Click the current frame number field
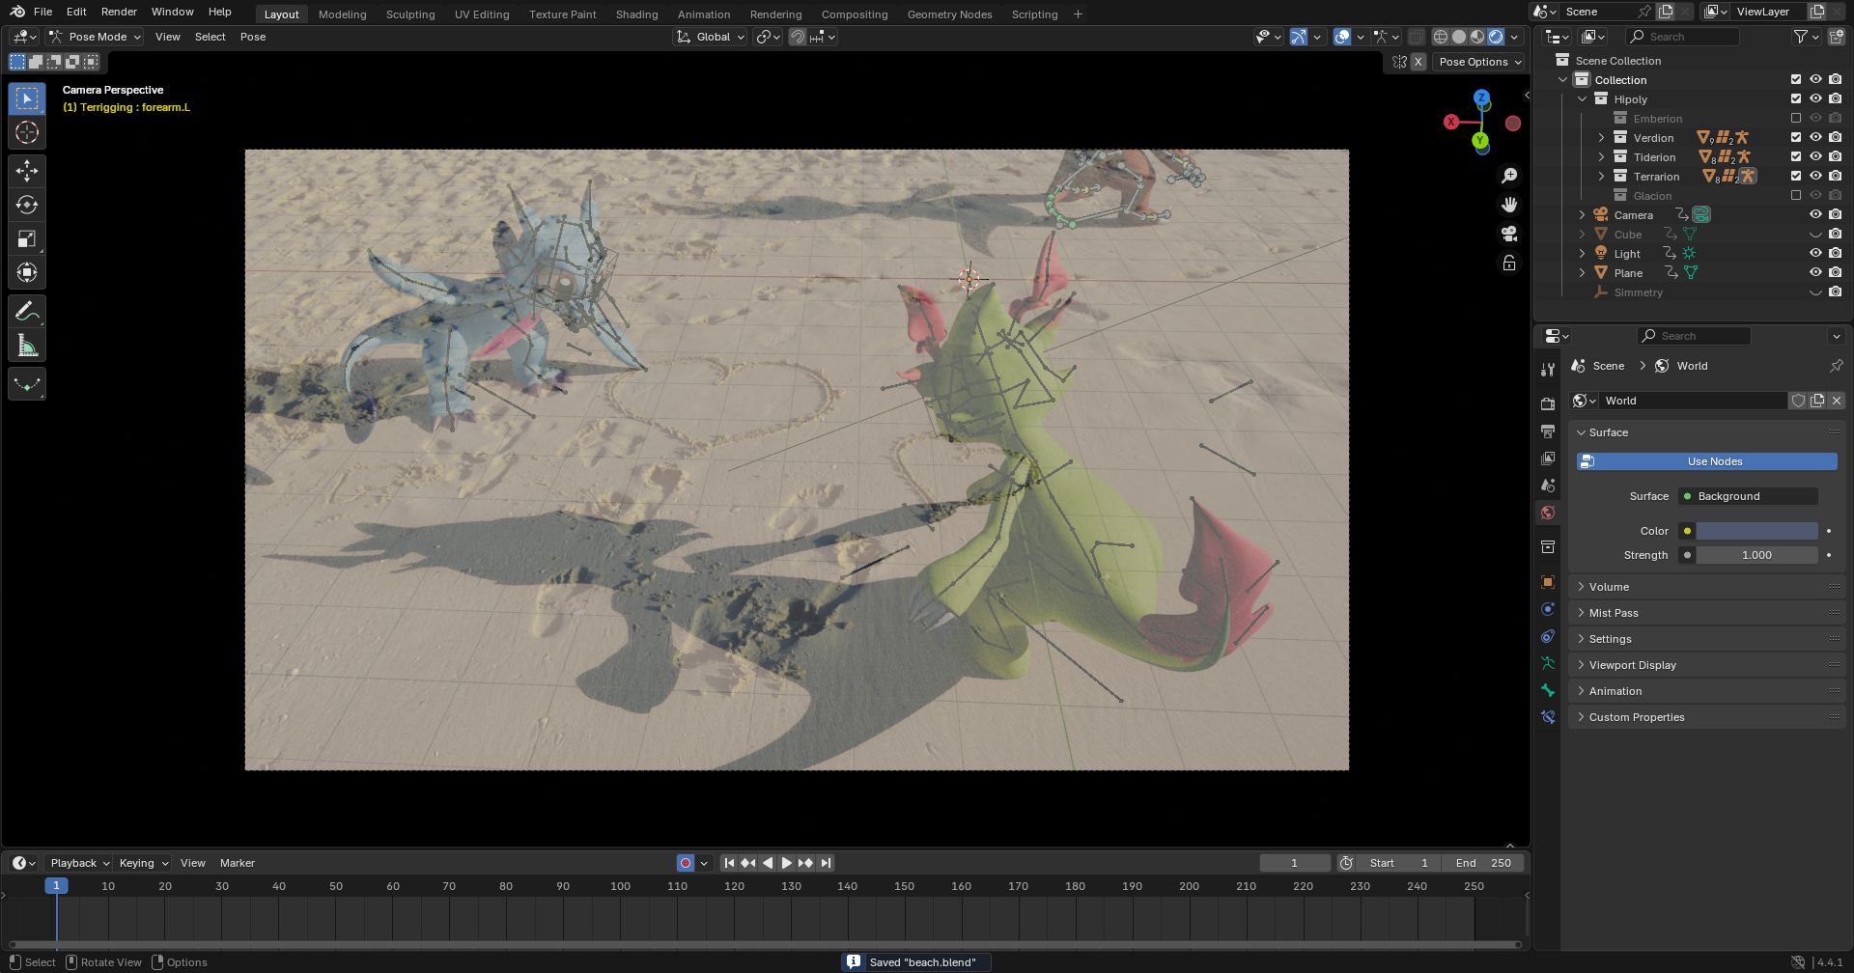1854x973 pixels. [1295, 863]
